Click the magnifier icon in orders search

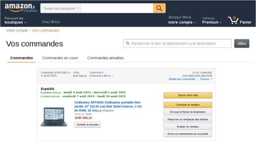coord(128,43)
